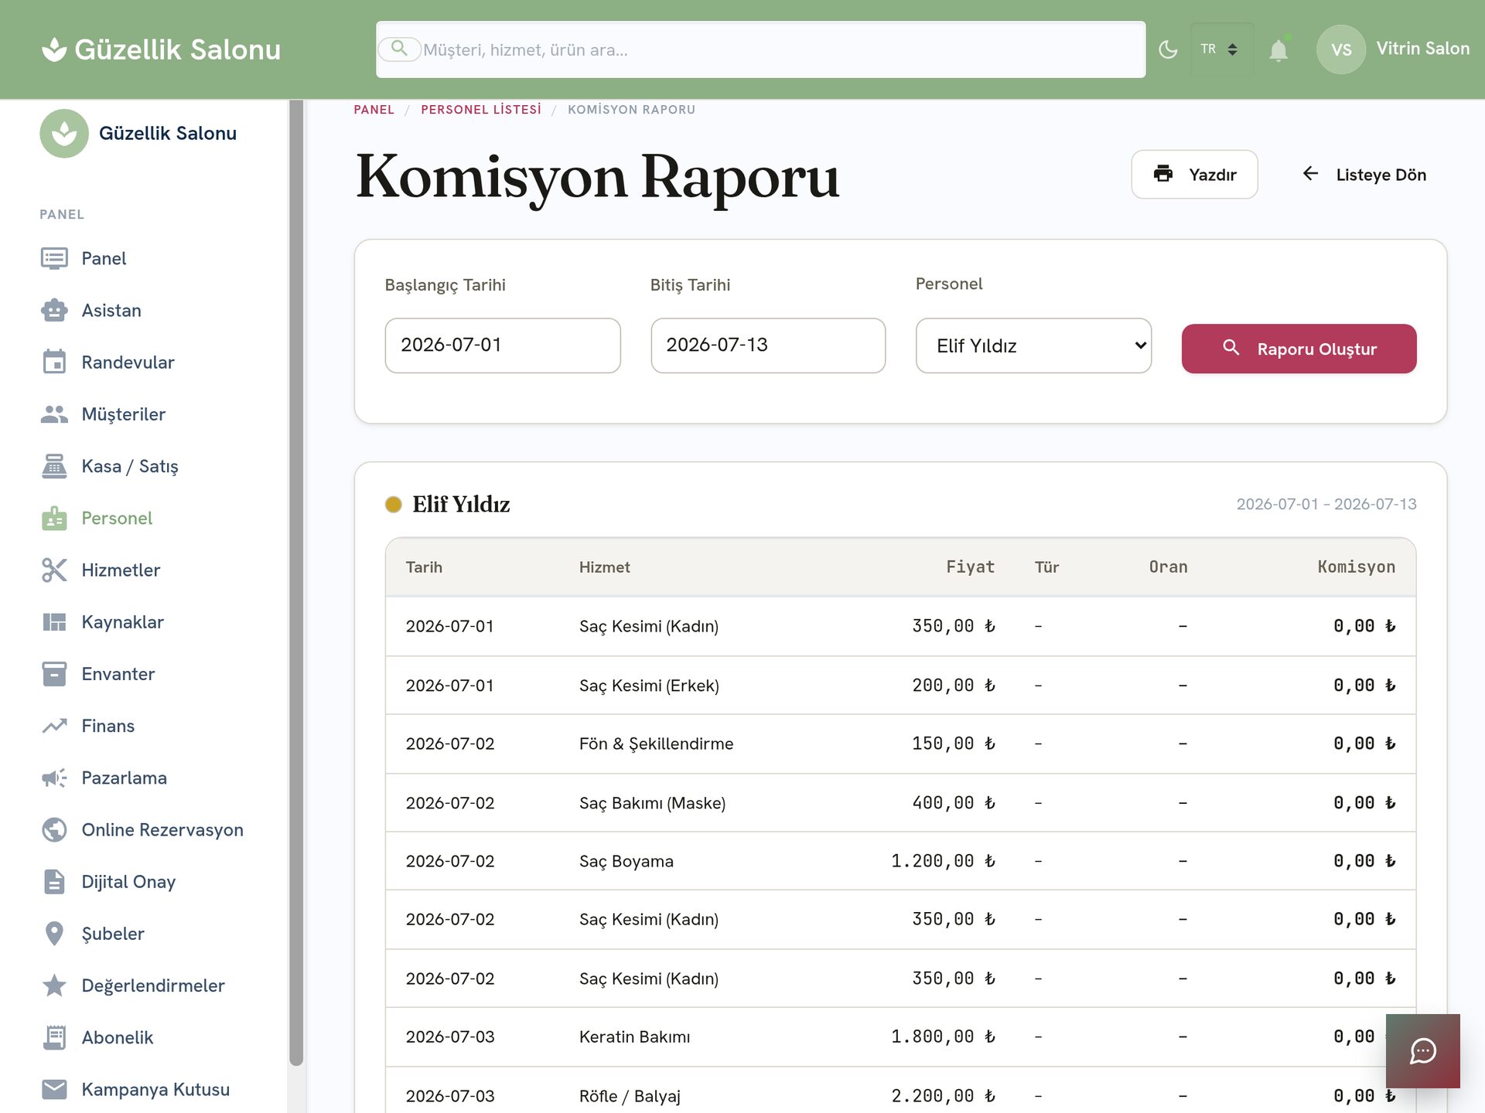1485x1113 pixels.
Task: Click the VS user avatar
Action: (x=1341, y=49)
